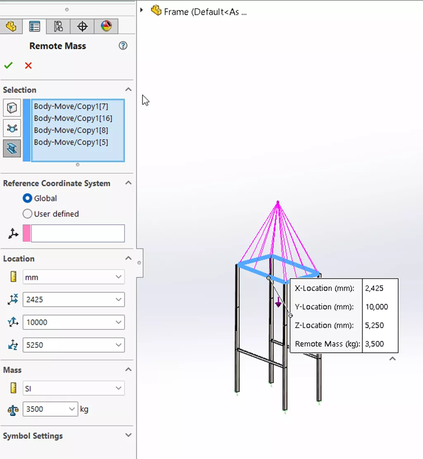Switch to the FeatureManager design tree tab
The image size is (423, 459).
[11, 26]
